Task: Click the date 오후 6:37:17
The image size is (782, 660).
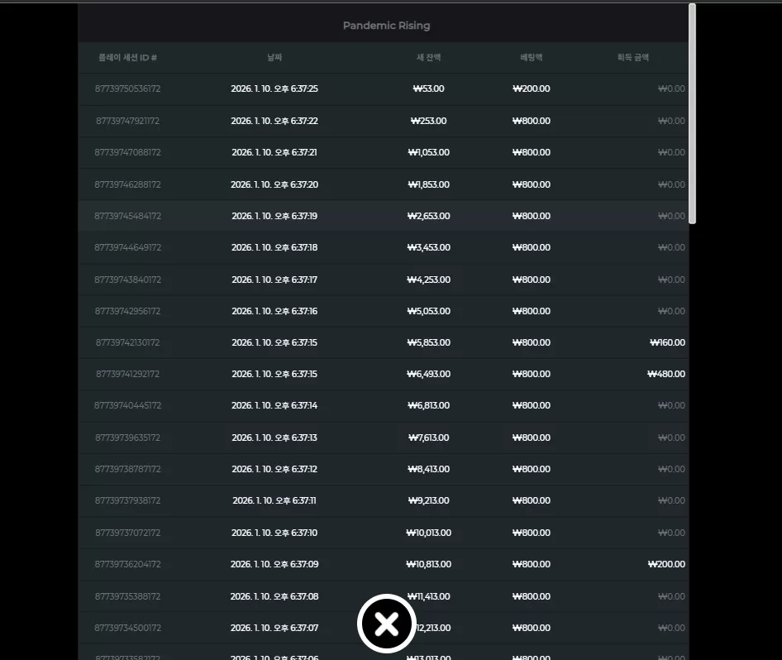Action: coord(274,280)
